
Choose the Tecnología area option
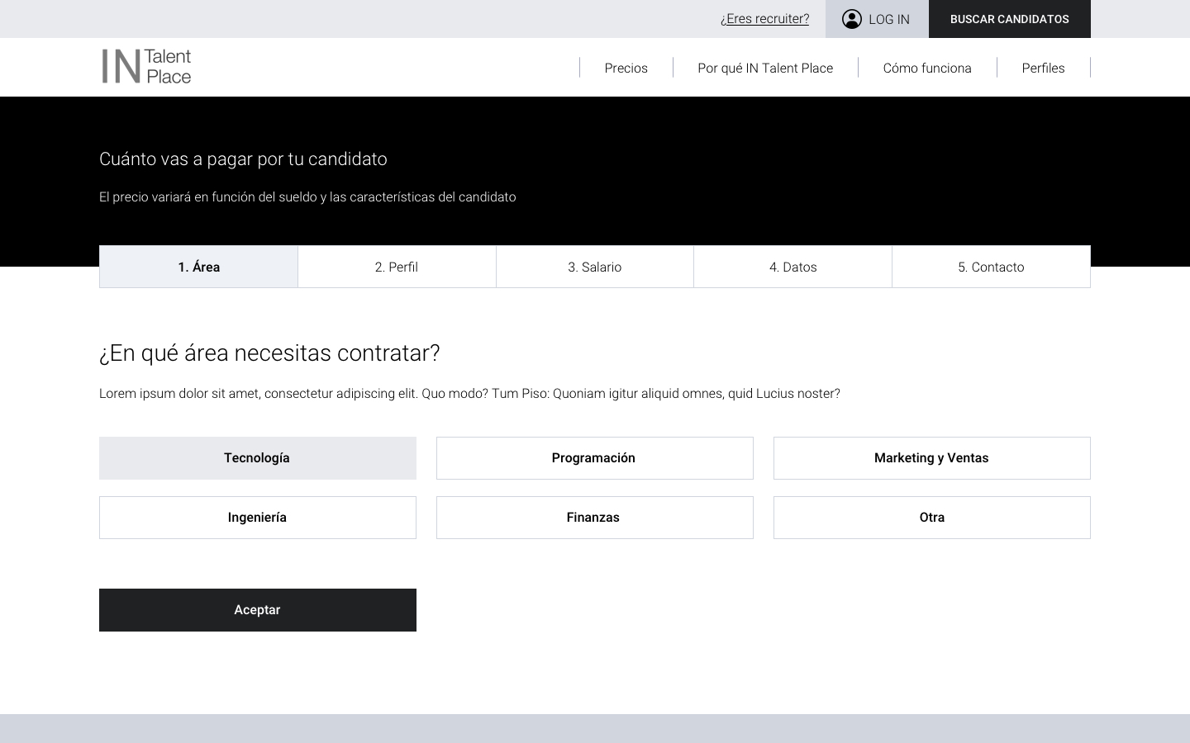(258, 458)
